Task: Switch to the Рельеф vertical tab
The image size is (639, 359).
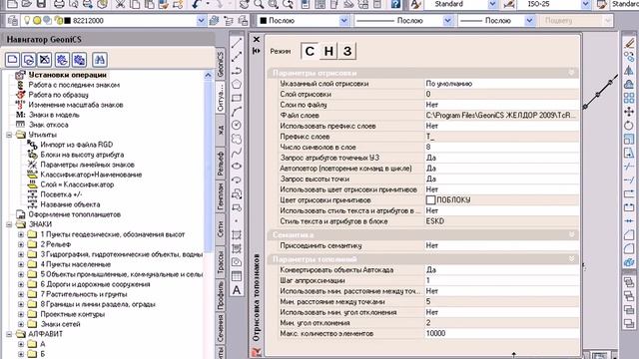Action: point(220,164)
